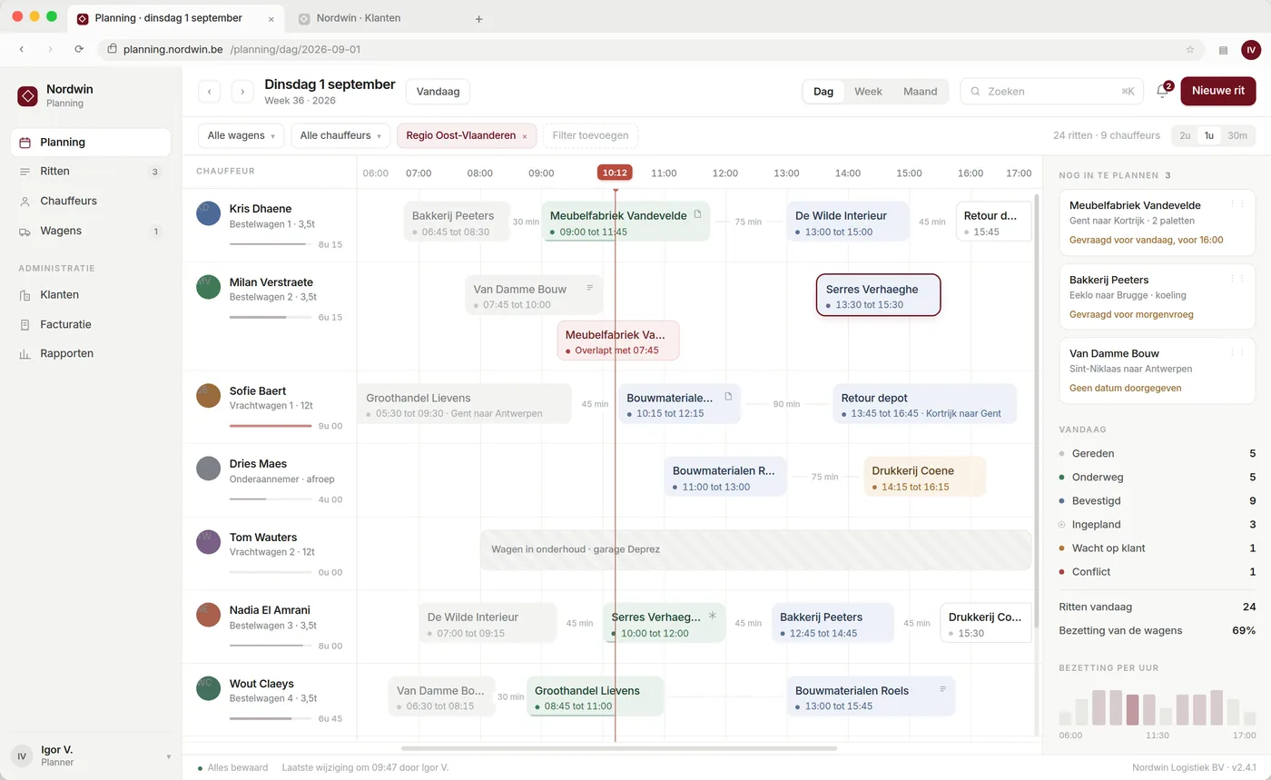Click the Planning calendar icon in sidebar
The width and height of the screenshot is (1271, 780).
(25, 143)
